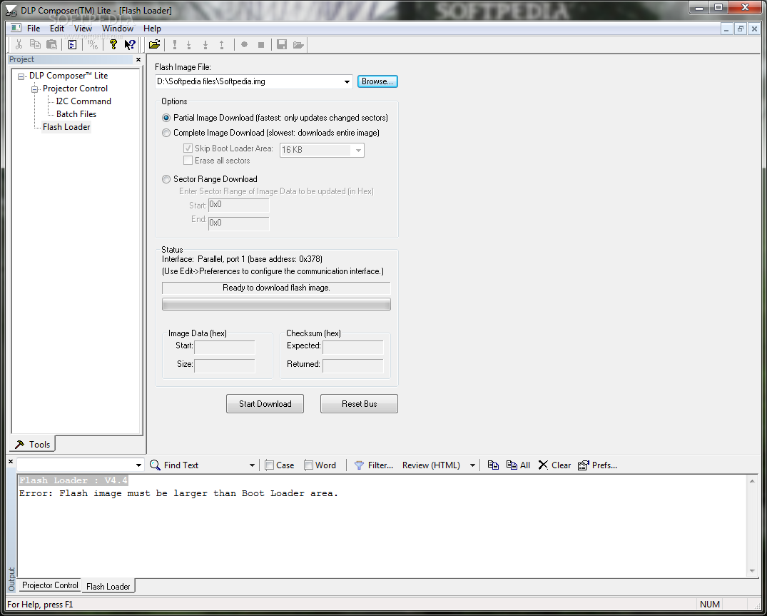Close the Project panel

coord(138,60)
